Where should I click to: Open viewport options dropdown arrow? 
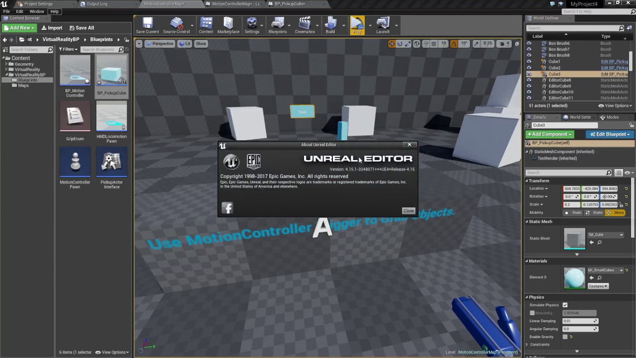coord(140,44)
